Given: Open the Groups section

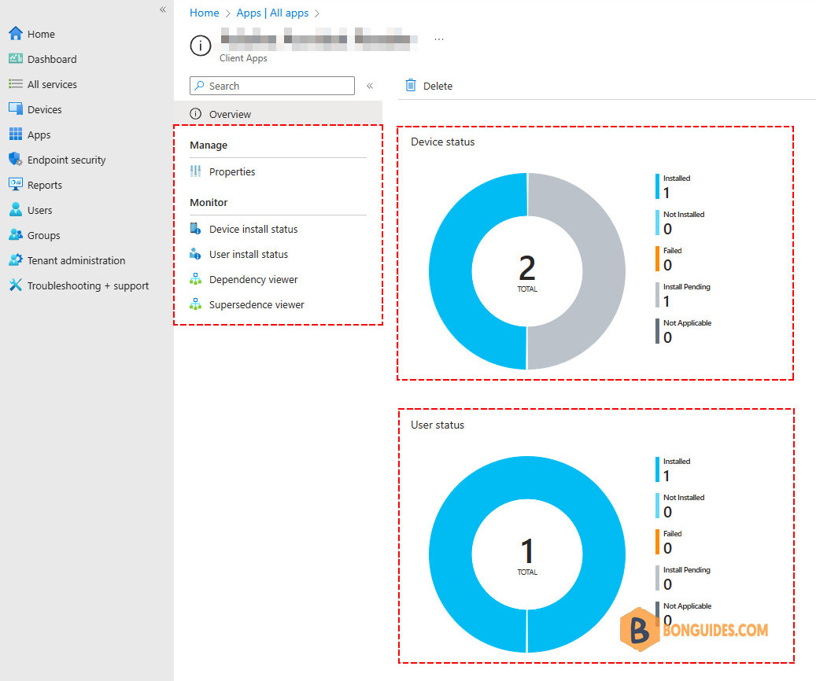Looking at the screenshot, I should point(44,235).
